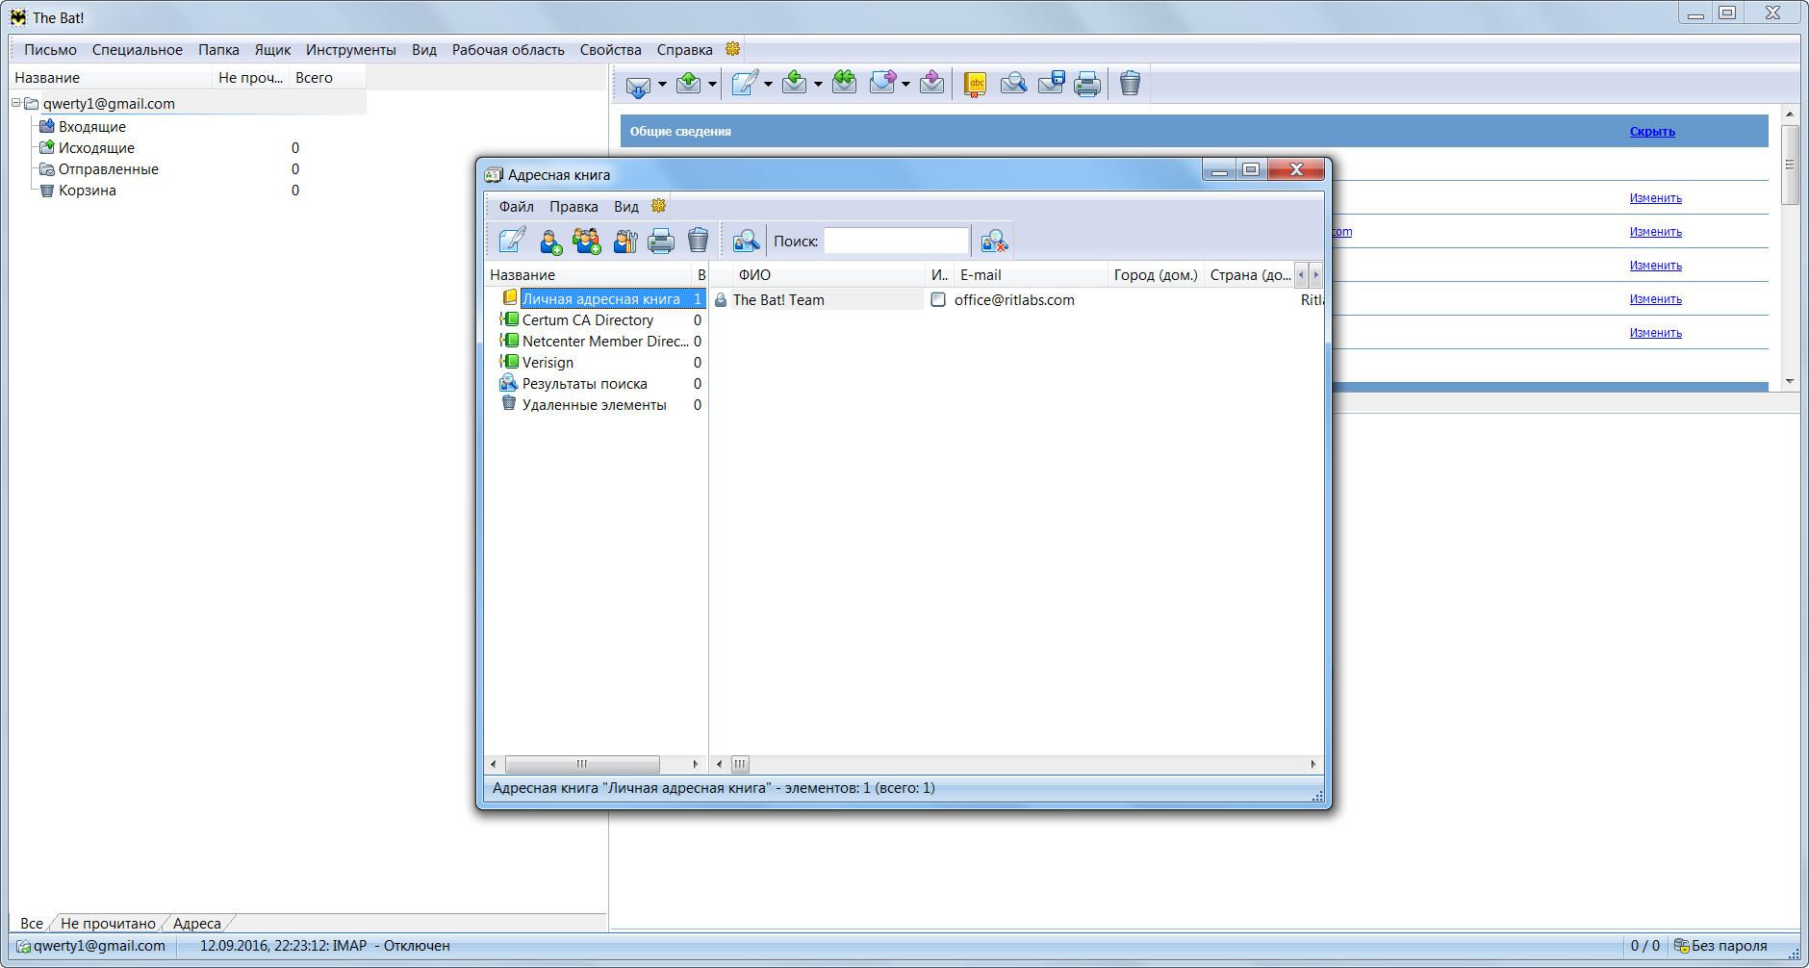Click the gear icon beside the Справка menu
This screenshot has width=1809, height=968.
(732, 49)
